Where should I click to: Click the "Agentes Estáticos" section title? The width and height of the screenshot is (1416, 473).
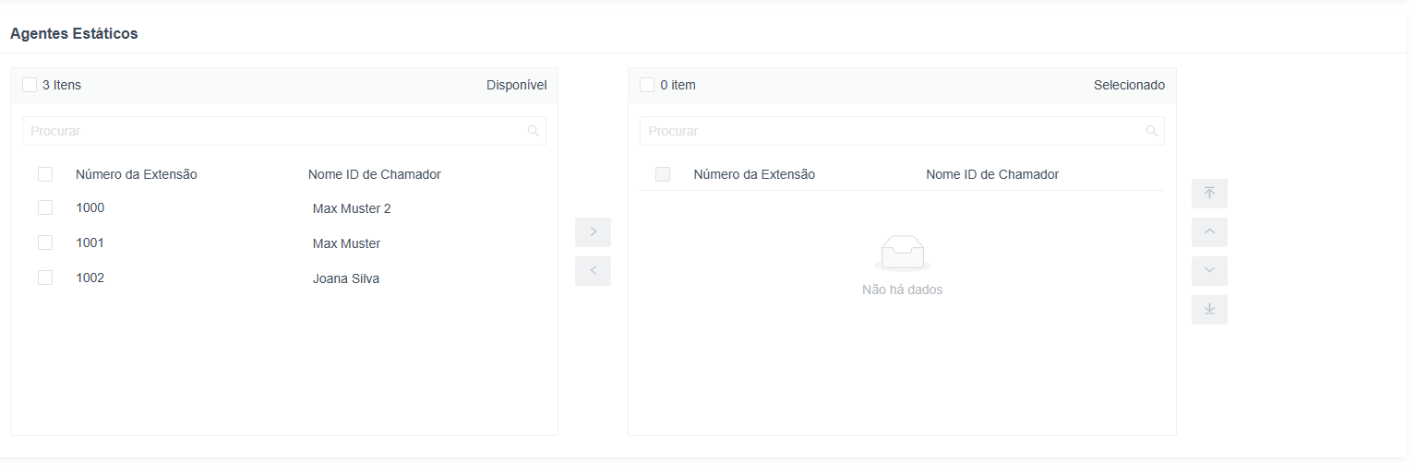tap(74, 33)
